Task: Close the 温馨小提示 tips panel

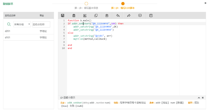Action: click(203, 98)
